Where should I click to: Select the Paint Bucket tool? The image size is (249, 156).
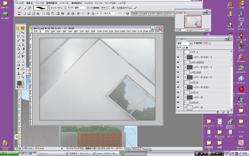pyautogui.click(x=19, y=49)
